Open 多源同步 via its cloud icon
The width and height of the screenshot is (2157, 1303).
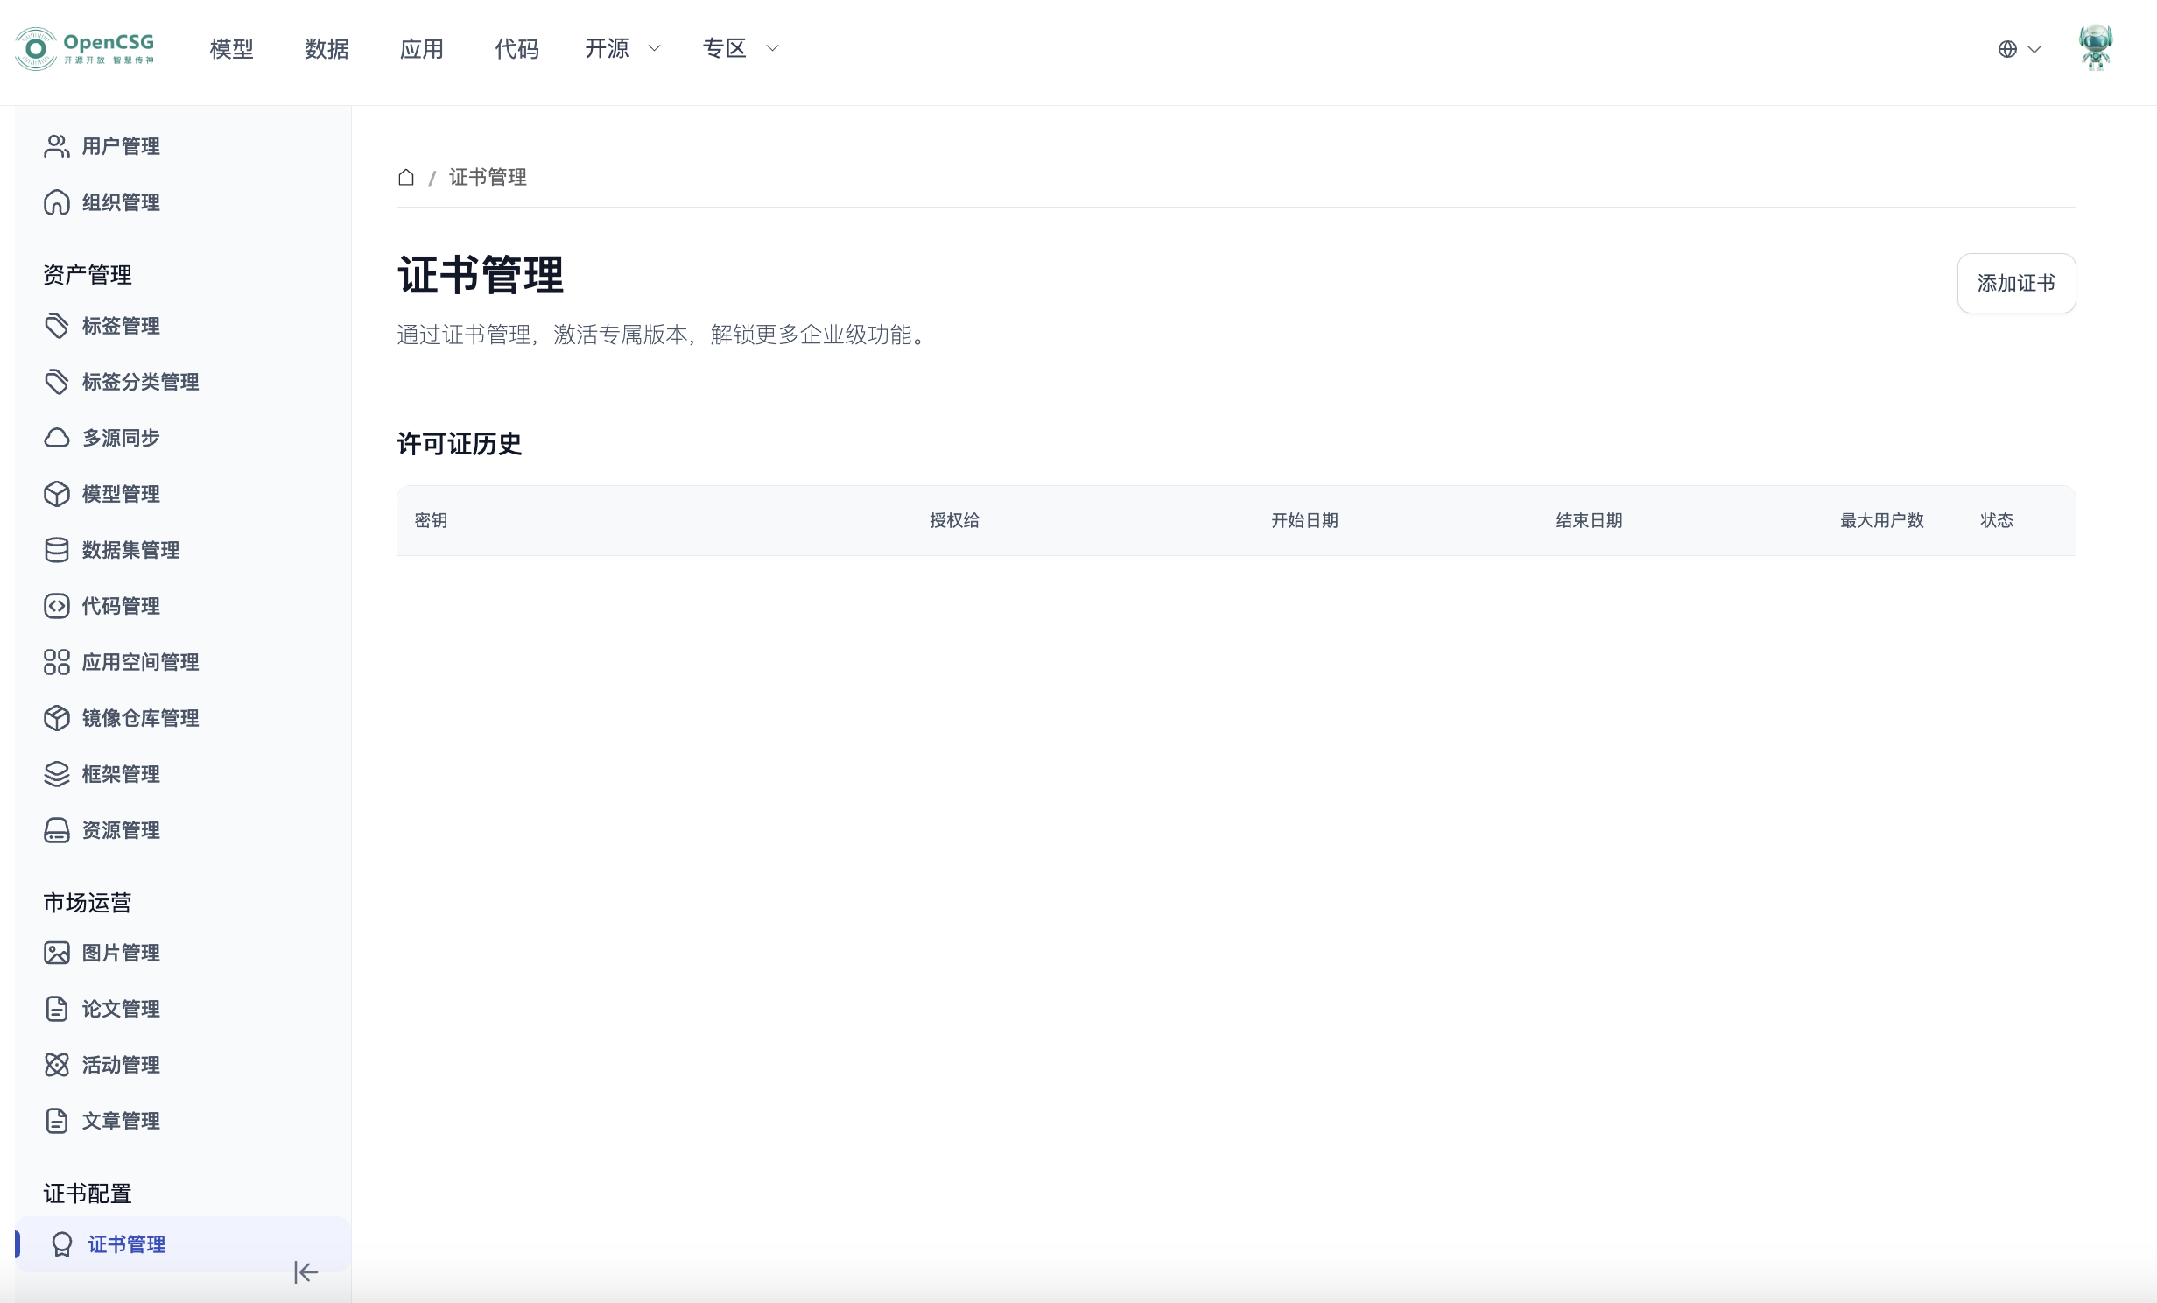tap(57, 438)
